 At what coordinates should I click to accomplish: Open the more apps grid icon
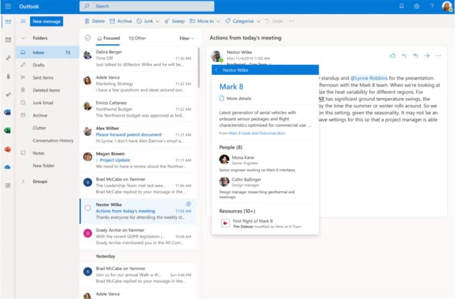tap(8, 185)
